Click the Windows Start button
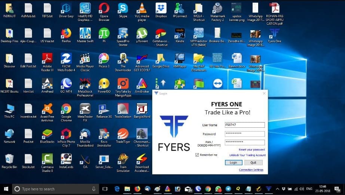 6,189
